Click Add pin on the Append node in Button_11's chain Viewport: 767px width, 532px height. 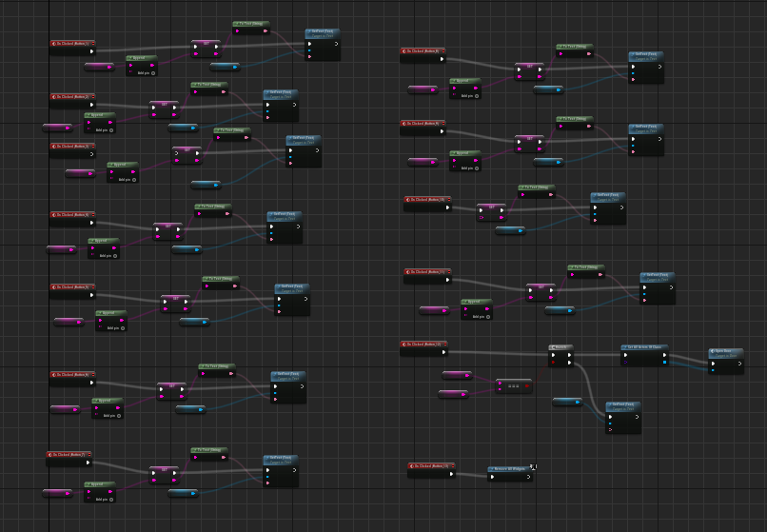(482, 317)
